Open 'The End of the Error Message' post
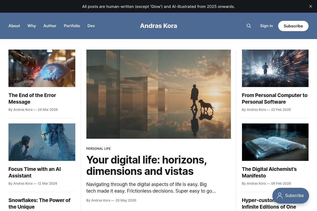The height and width of the screenshot is (211, 317). 32,99
